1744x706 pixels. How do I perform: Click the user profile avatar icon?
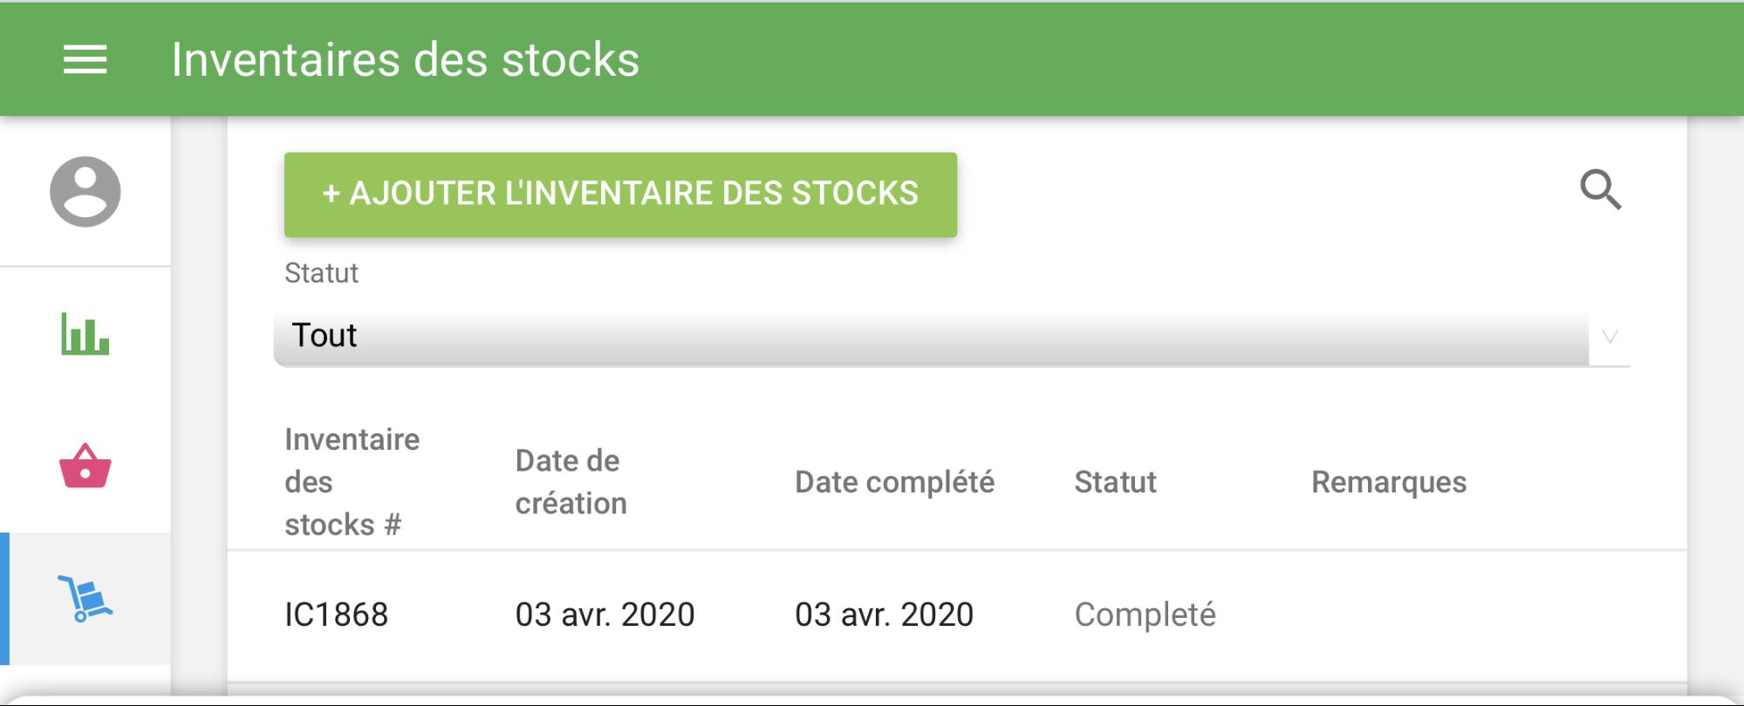point(85,192)
